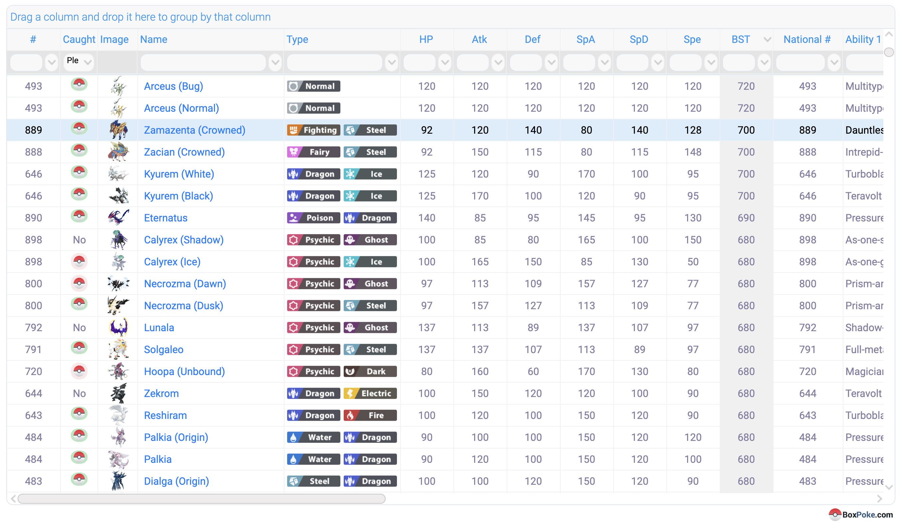Open the BoxPoke.com link

[867, 515]
